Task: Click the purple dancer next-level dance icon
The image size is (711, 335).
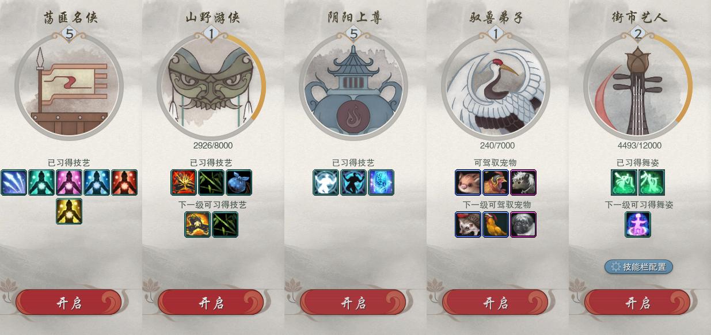Action: click(x=638, y=224)
